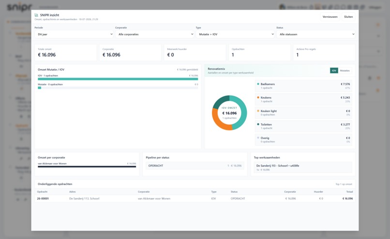Click the Totaal column header

pyautogui.click(x=349, y=192)
